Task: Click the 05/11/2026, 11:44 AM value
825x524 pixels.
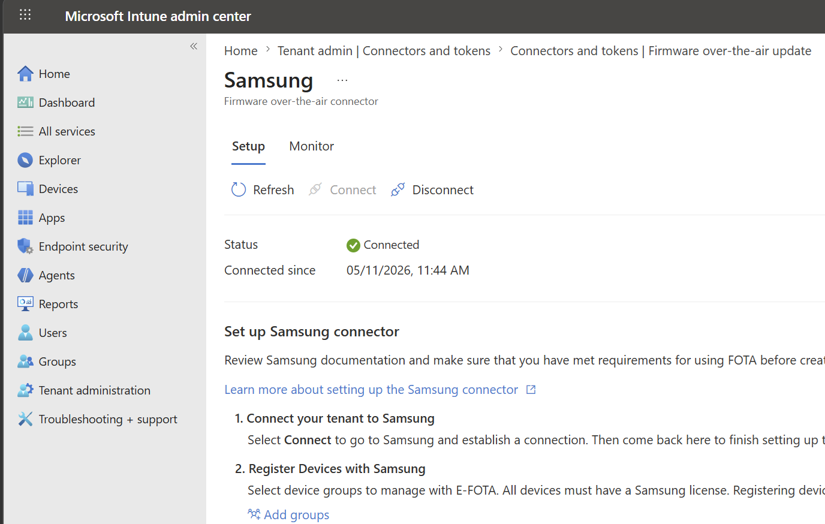Action: [408, 270]
